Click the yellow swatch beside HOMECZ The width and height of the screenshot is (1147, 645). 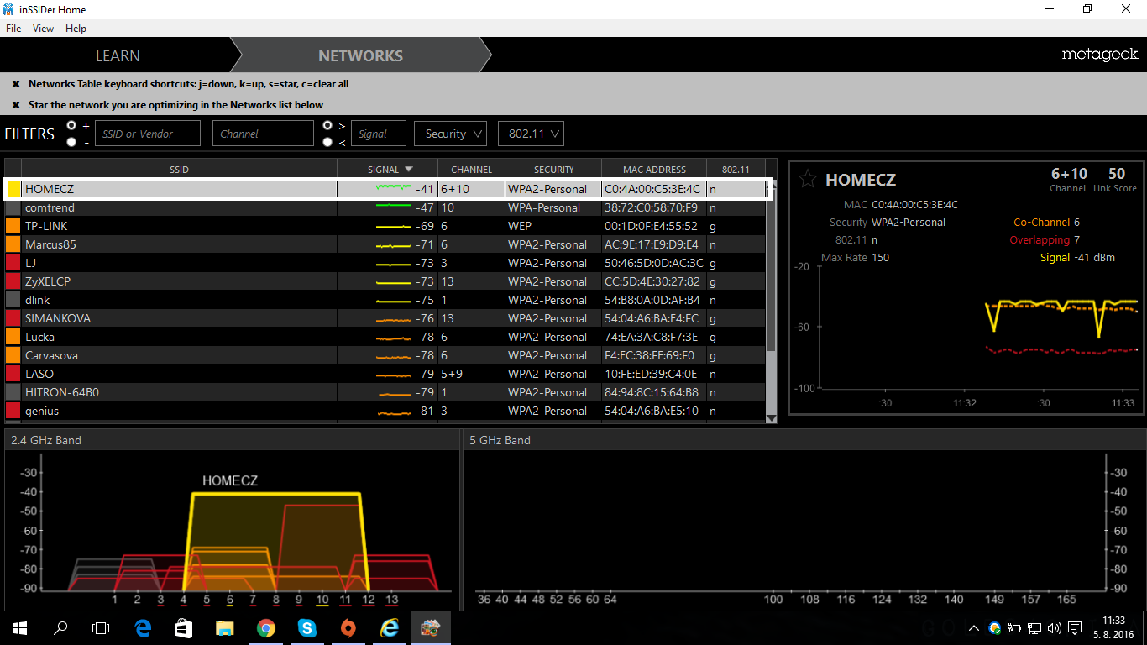[13, 189]
